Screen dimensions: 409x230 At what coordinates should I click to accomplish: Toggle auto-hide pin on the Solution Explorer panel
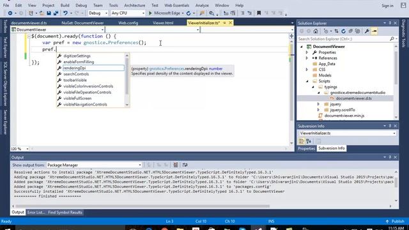tap(390, 23)
